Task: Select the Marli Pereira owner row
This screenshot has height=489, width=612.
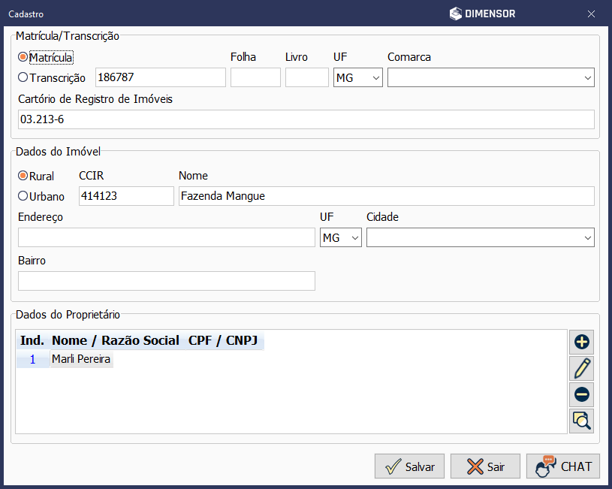Action: click(81, 359)
